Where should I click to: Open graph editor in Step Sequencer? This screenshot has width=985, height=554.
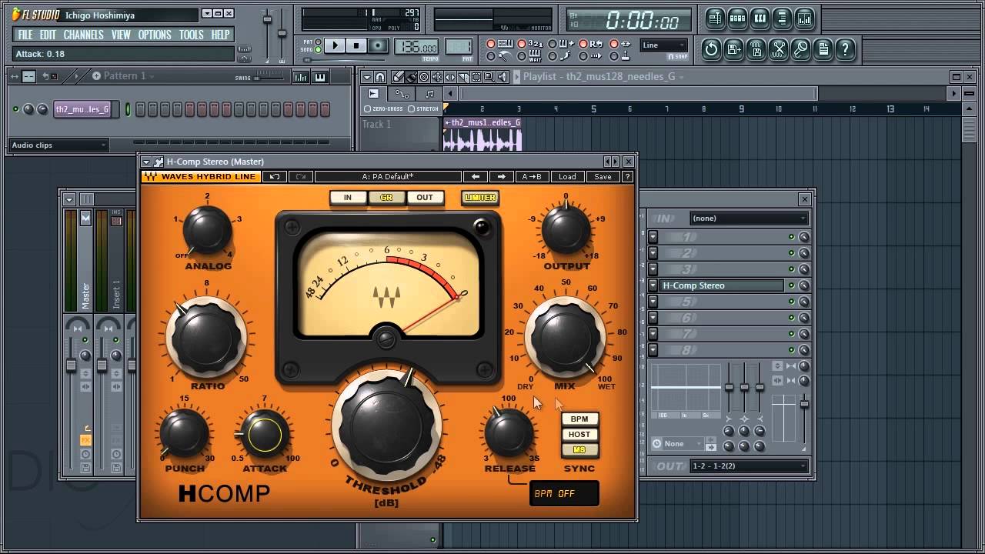(300, 77)
